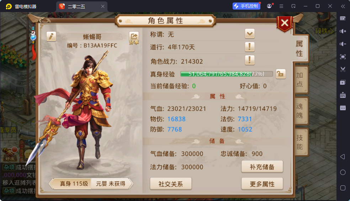Install APK via sidebar icon

pos(343,95)
